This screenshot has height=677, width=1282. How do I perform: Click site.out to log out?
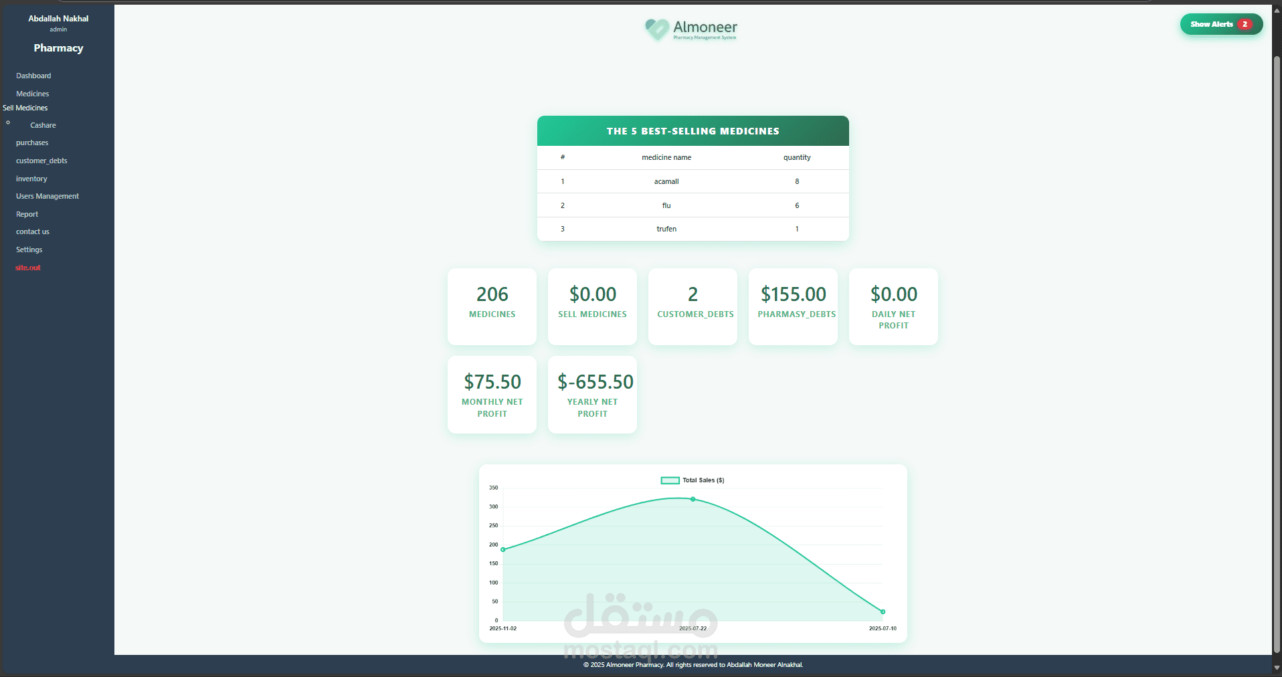[27, 267]
